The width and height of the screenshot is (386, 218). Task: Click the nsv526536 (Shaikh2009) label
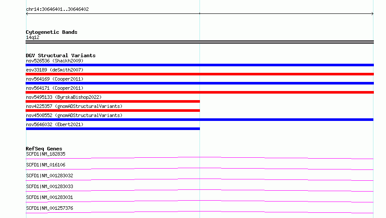[55, 61]
